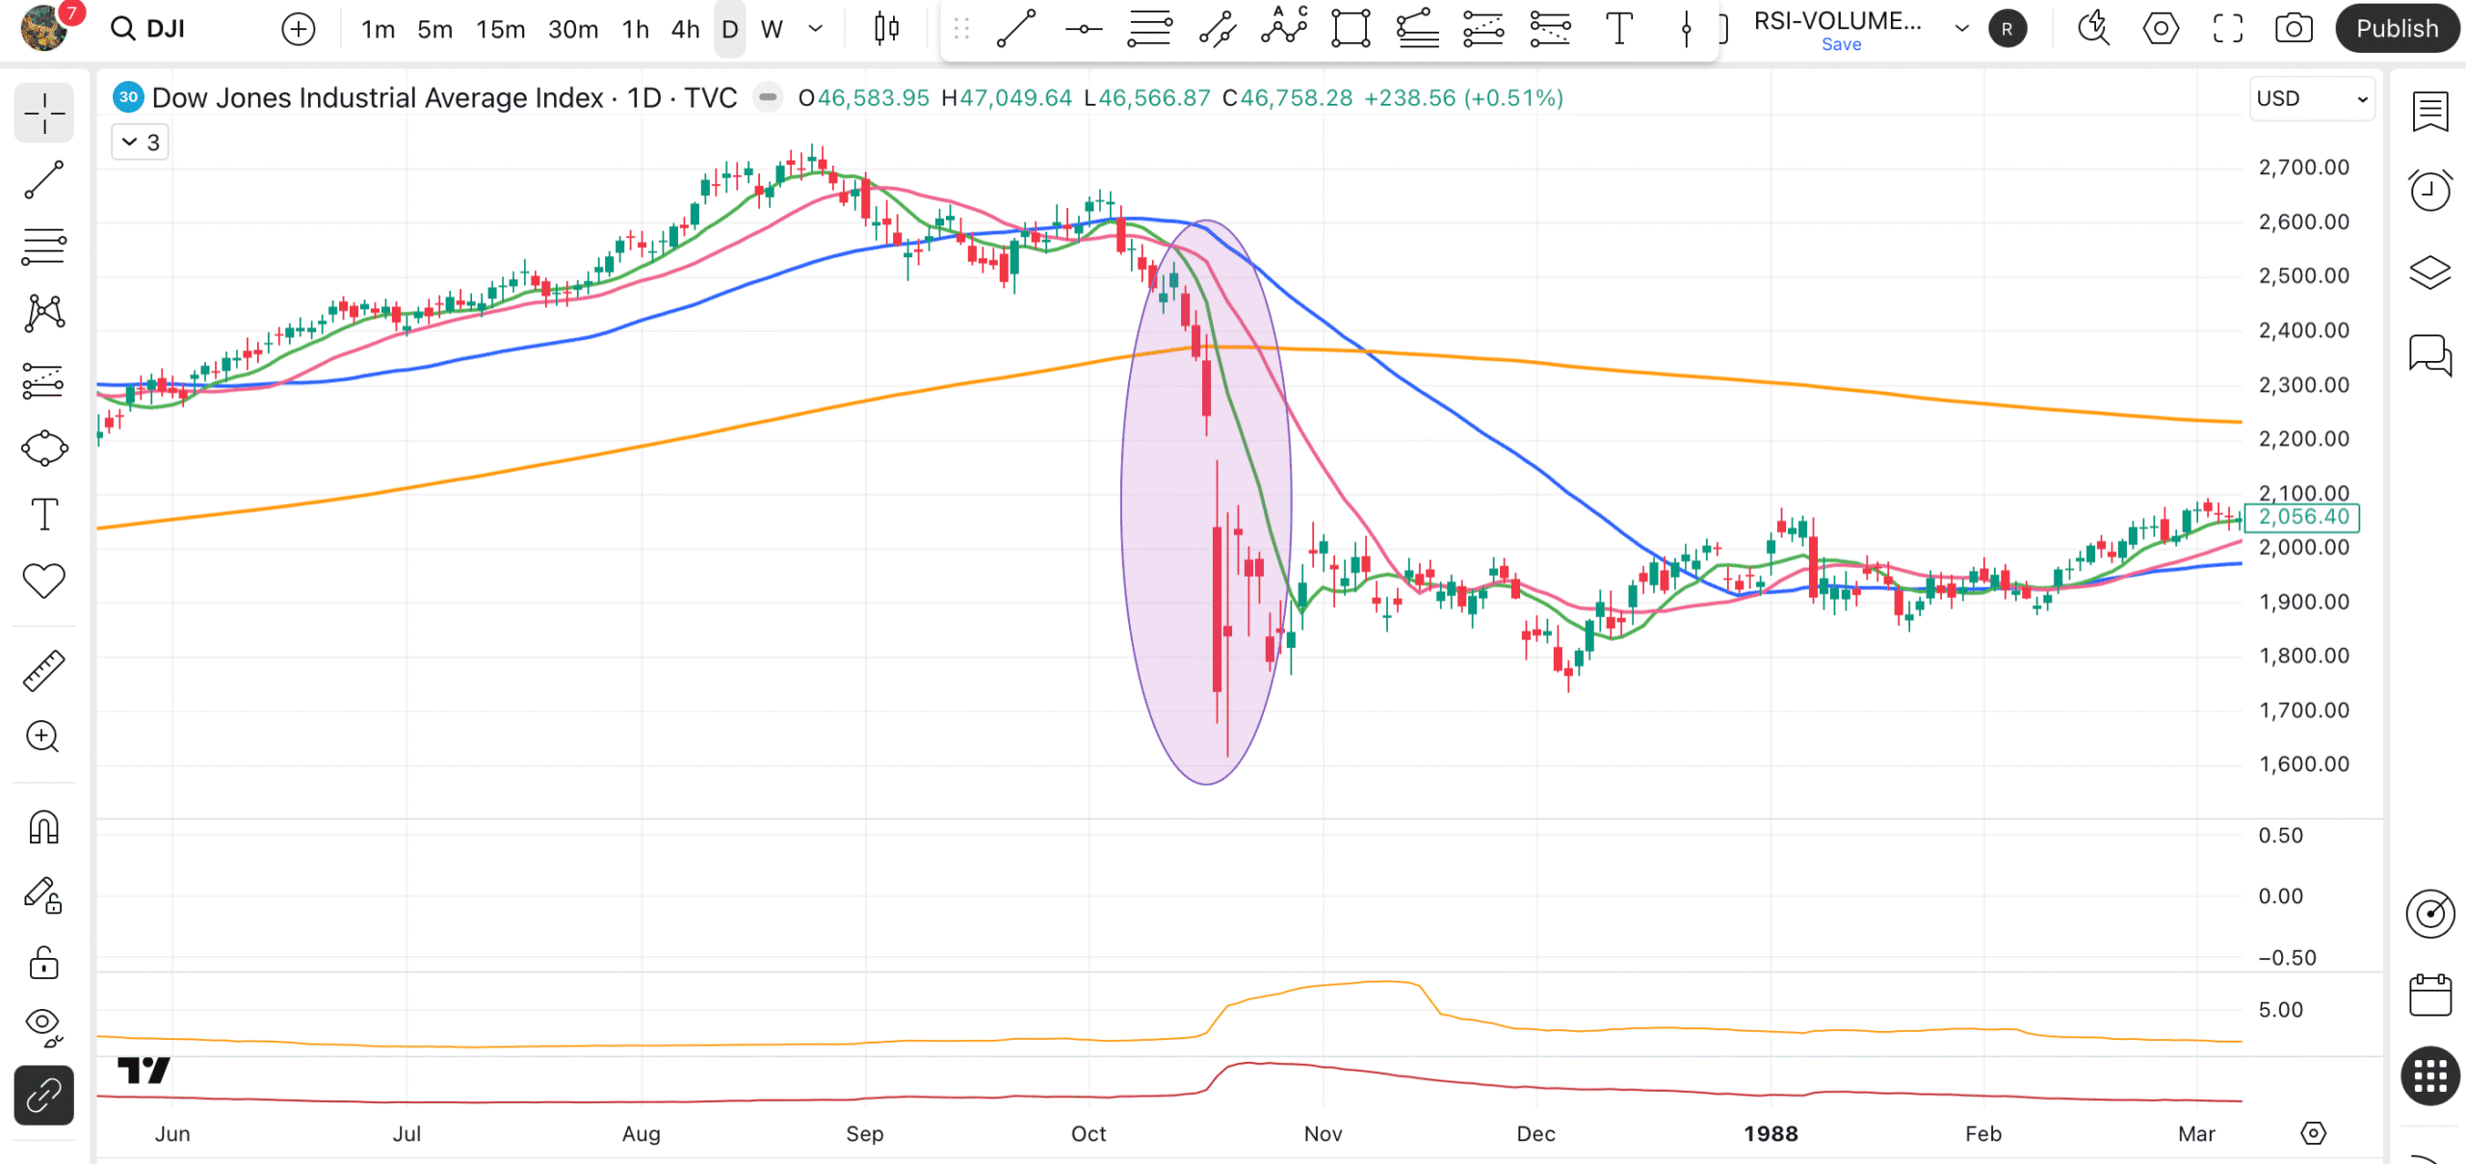
Task: Toggle Magnet mode on
Action: (43, 827)
